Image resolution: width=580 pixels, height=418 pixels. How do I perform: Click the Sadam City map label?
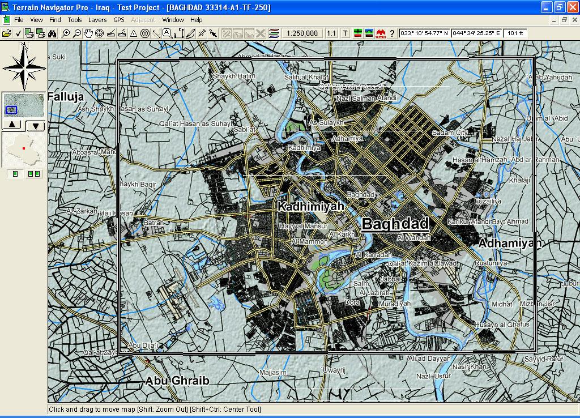tap(450, 133)
